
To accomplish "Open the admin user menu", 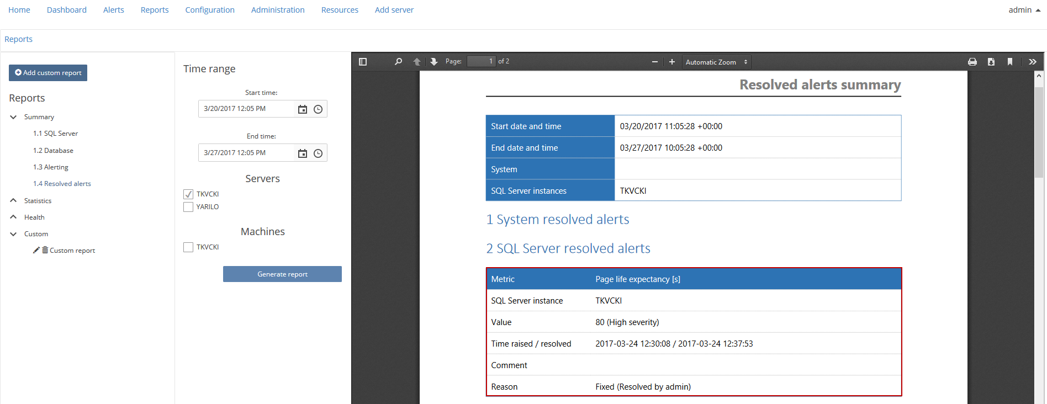I will (x=1024, y=10).
